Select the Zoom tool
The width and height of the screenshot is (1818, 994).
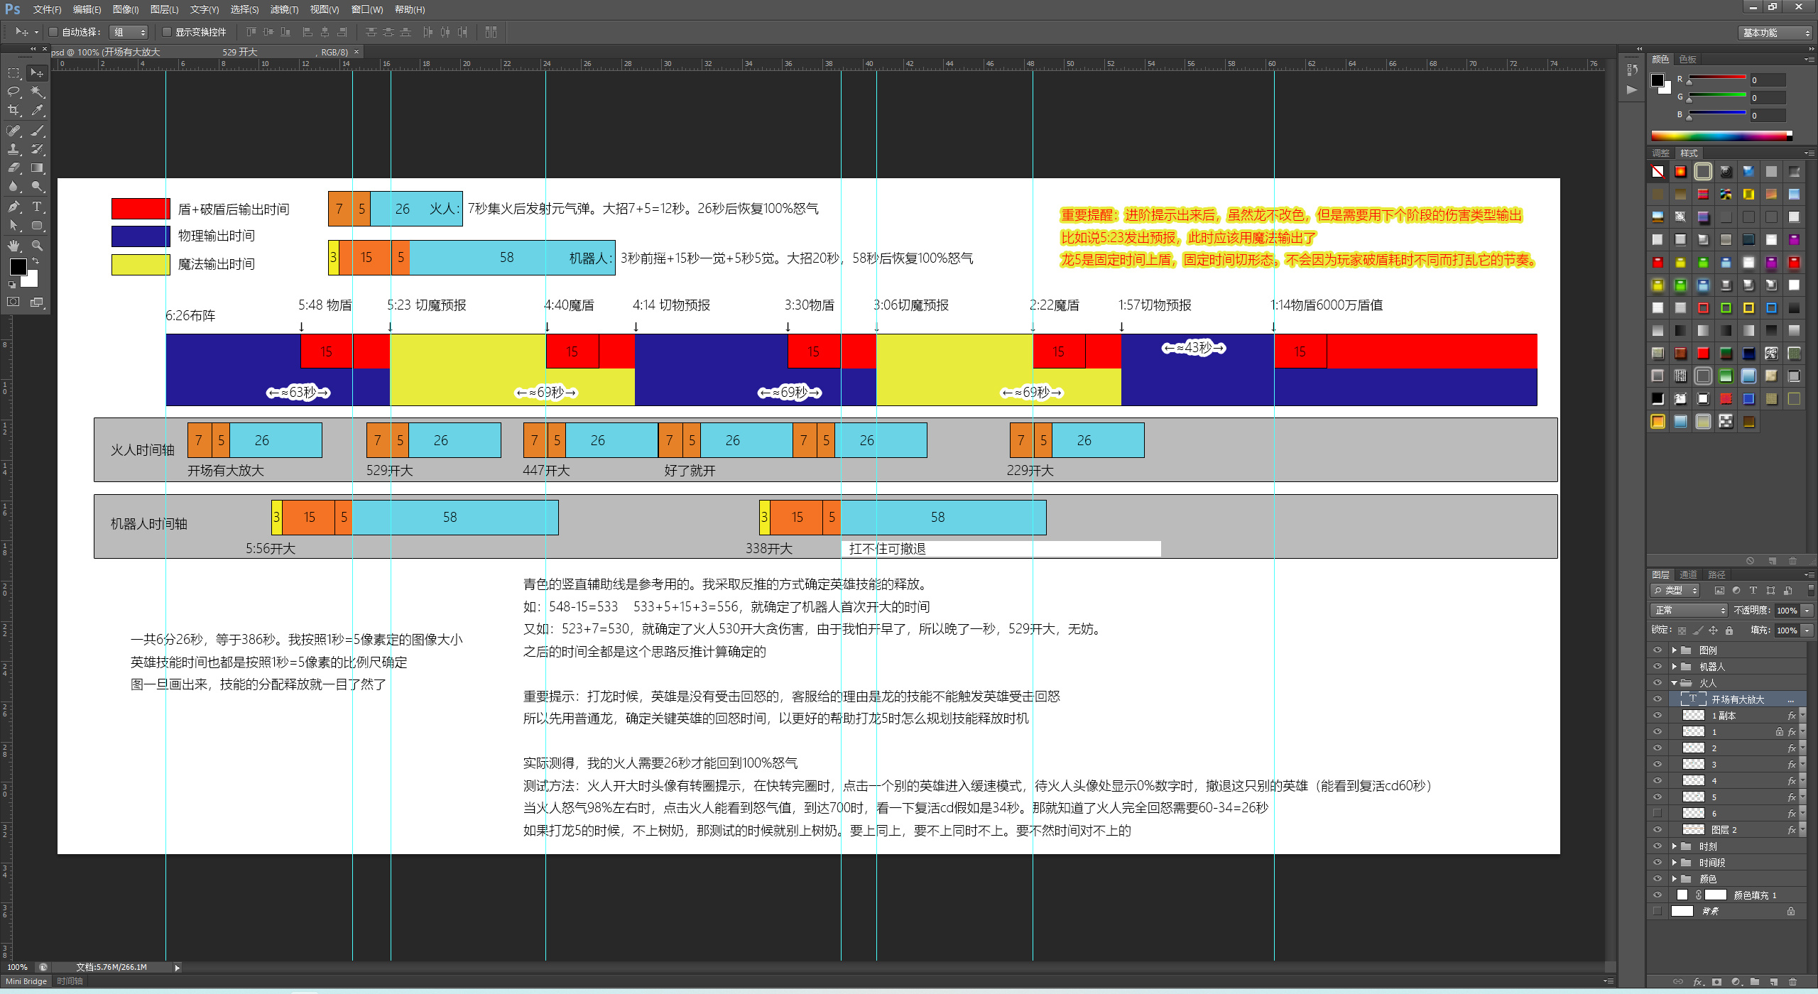(x=37, y=246)
